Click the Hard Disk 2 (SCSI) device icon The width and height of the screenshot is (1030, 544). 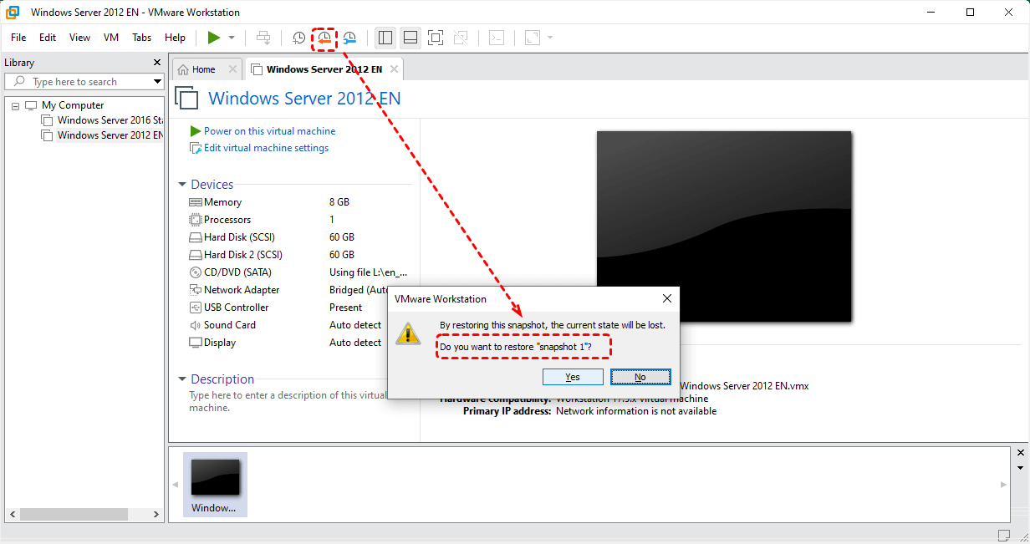(196, 255)
